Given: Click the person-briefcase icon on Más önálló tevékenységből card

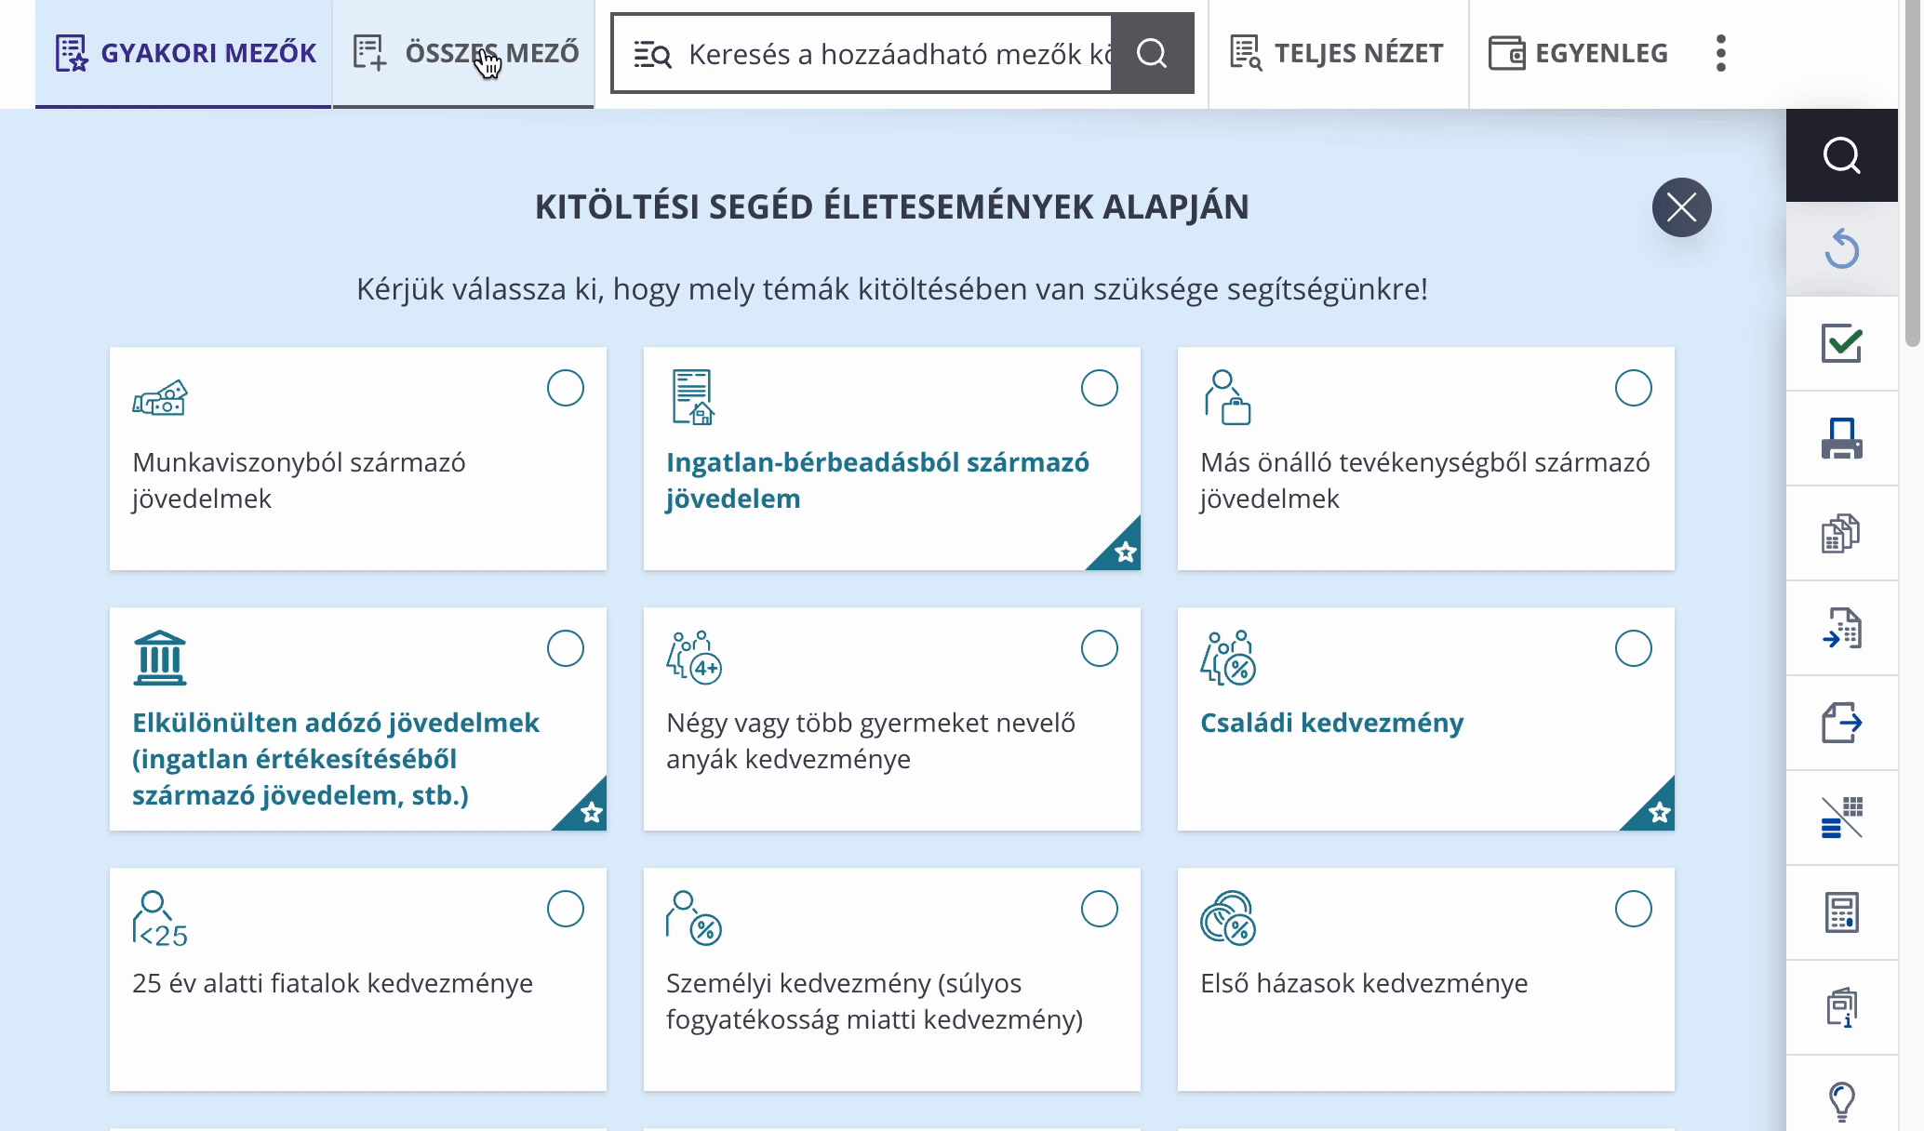Looking at the screenshot, I should click(1227, 397).
